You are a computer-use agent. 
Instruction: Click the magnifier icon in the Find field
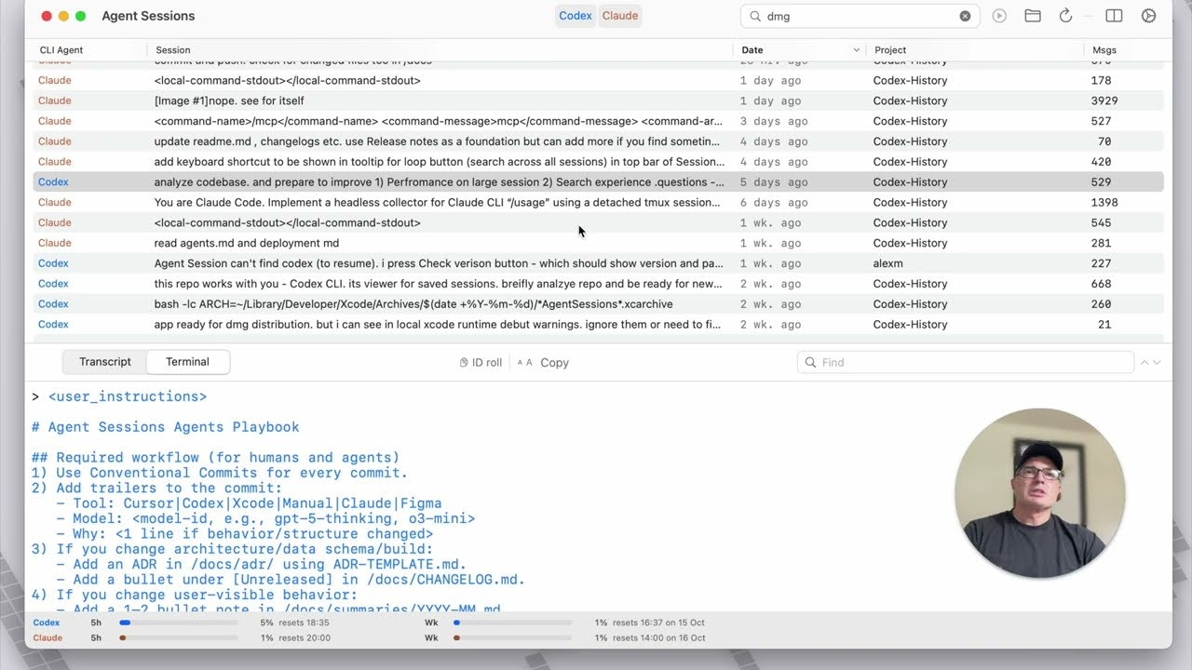tap(810, 363)
